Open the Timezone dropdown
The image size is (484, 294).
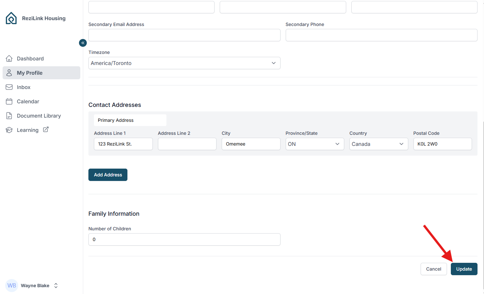click(x=184, y=63)
